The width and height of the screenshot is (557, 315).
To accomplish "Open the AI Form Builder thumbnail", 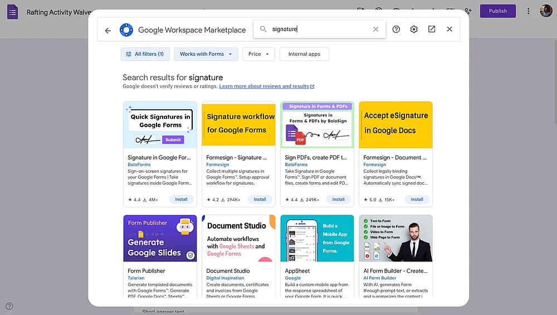I will click(x=395, y=238).
